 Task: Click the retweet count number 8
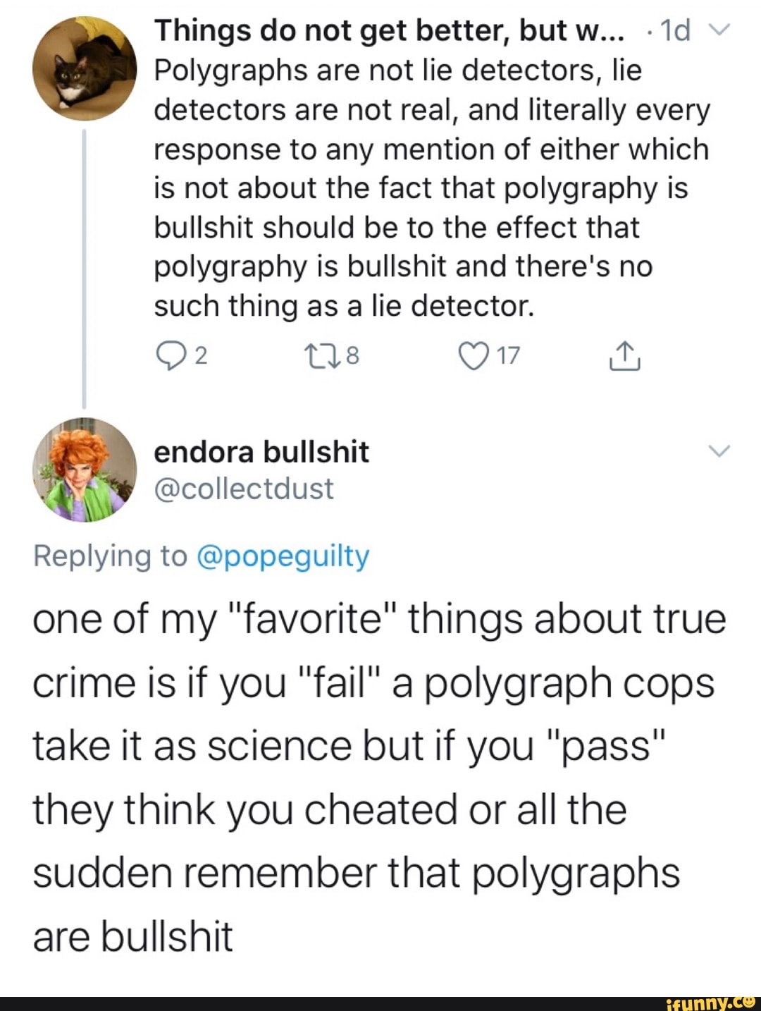point(354,356)
